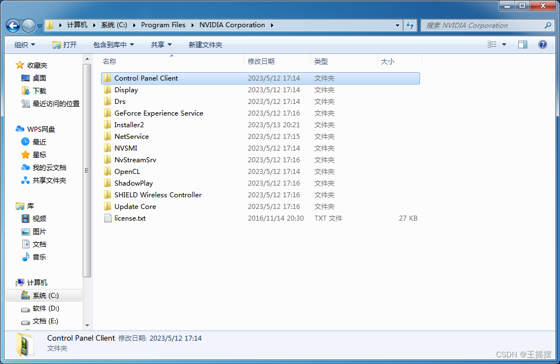Open recent pages dropdown beside Forward arrow
This screenshot has width=560, height=364.
[39, 26]
